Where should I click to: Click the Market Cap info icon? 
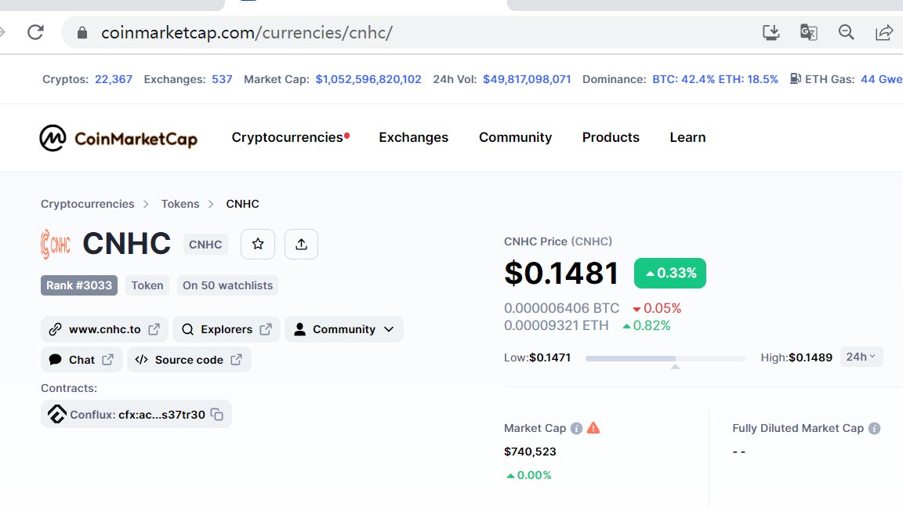(576, 428)
